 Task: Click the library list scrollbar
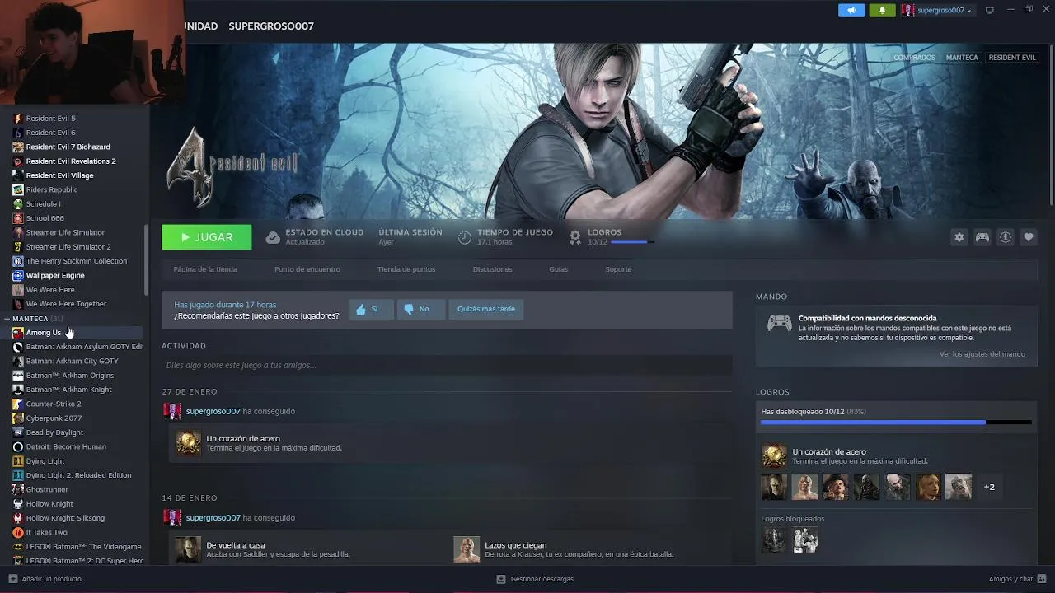coord(146,259)
